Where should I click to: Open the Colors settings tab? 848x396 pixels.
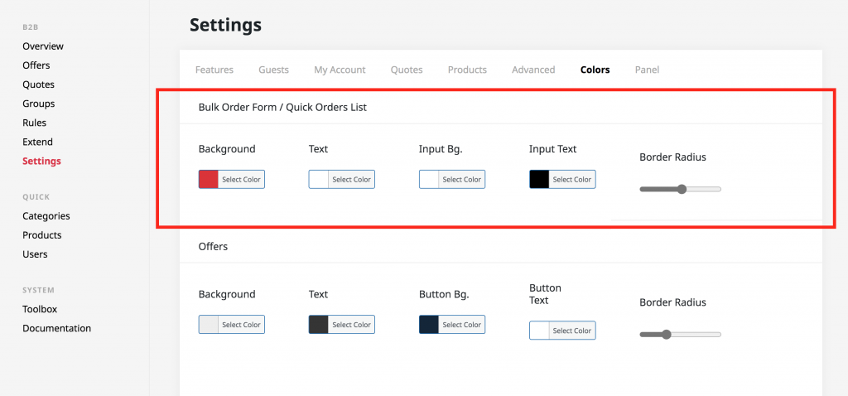595,70
